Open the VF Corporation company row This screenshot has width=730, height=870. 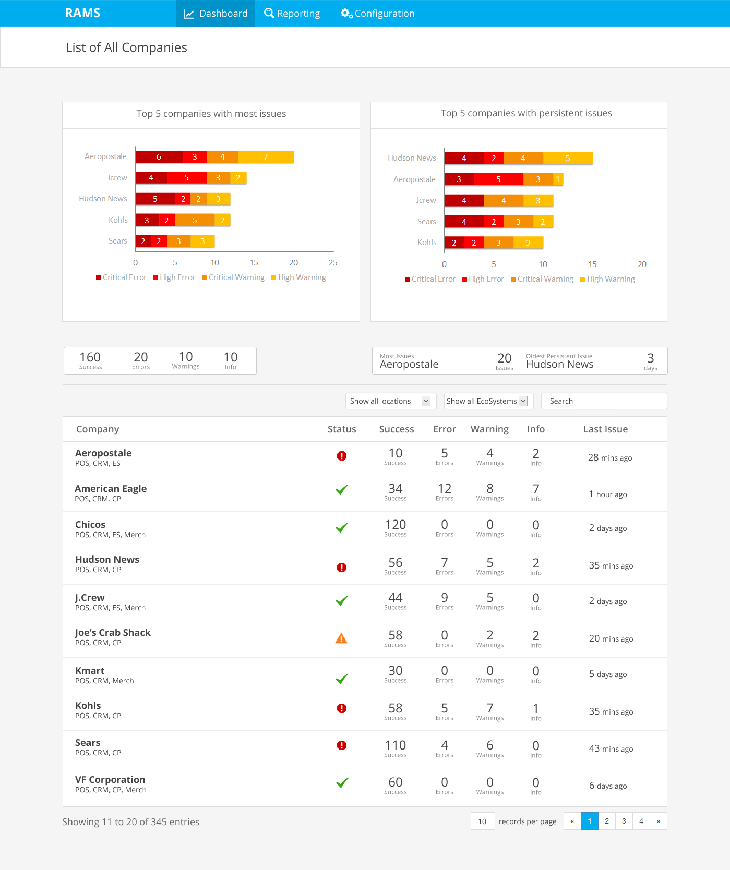tap(365, 787)
